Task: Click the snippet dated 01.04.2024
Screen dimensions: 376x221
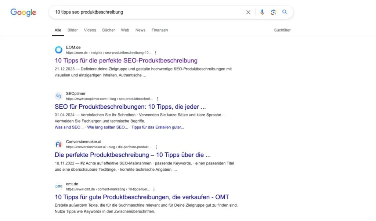Action: (140, 118)
